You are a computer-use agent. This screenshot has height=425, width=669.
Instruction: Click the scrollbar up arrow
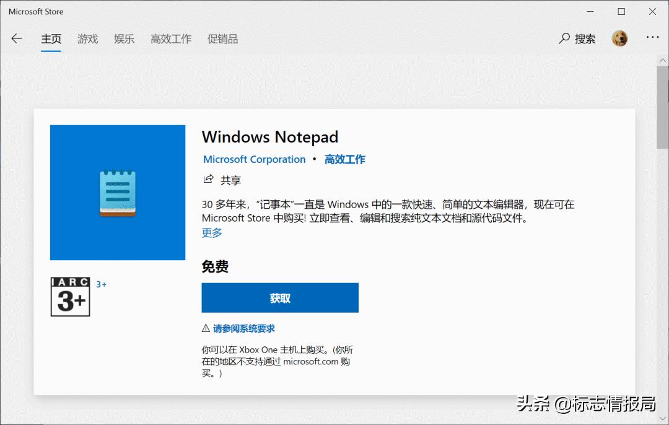point(663,60)
